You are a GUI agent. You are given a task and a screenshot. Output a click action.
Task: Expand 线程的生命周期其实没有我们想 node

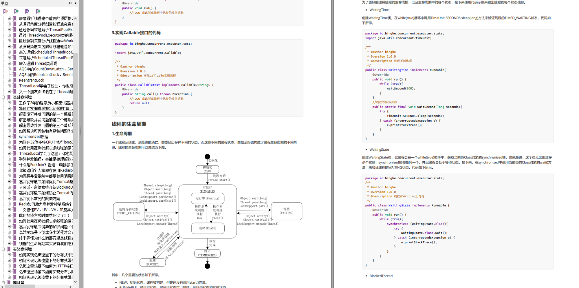tap(9, 243)
